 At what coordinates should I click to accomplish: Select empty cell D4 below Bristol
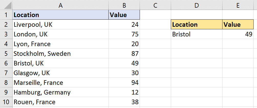197,44
